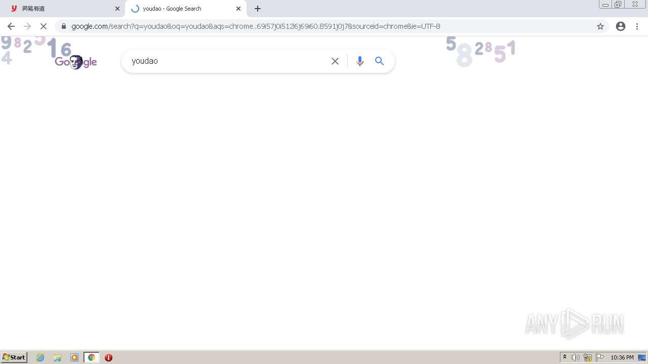648x364 pixels.
Task: Click the Chrome taskbar button
Action: pyautogui.click(x=92, y=357)
